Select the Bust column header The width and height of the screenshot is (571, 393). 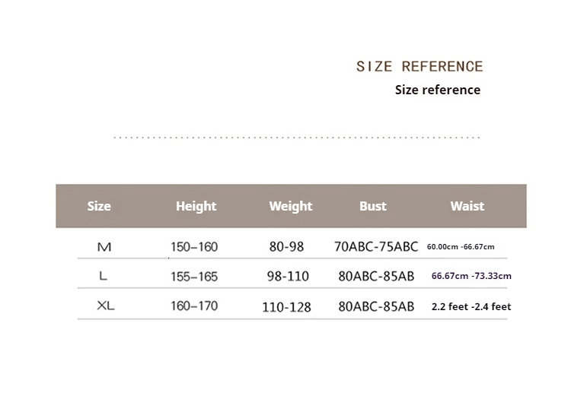coord(373,206)
